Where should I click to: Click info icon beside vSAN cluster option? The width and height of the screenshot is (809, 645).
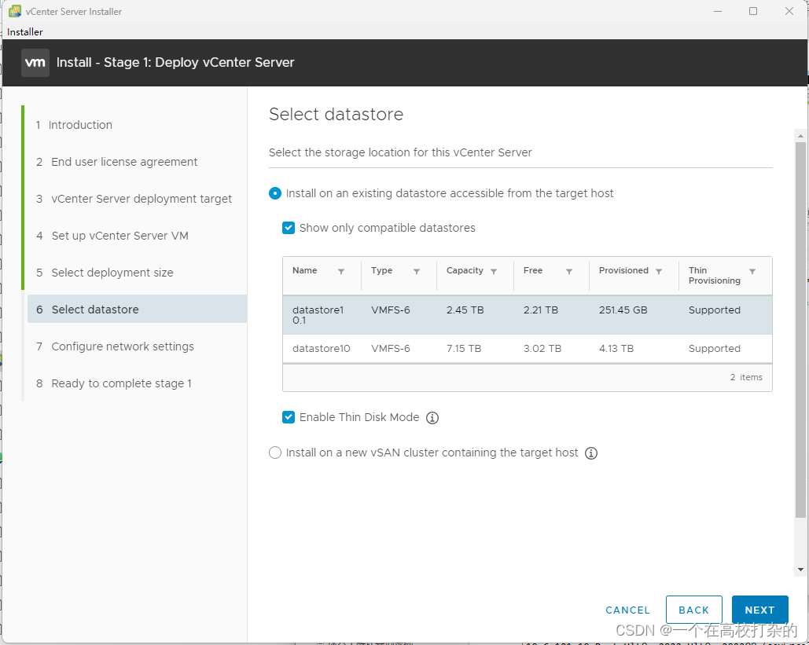[x=591, y=453]
